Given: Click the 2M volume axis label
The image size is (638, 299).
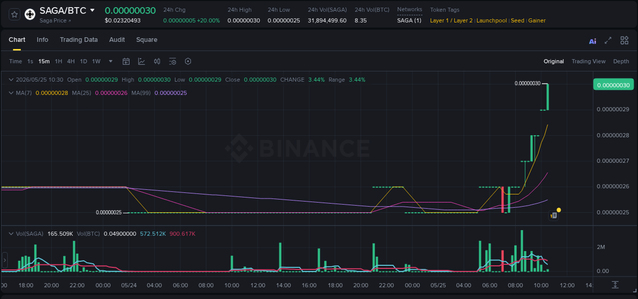Looking at the screenshot, I should (601, 247).
